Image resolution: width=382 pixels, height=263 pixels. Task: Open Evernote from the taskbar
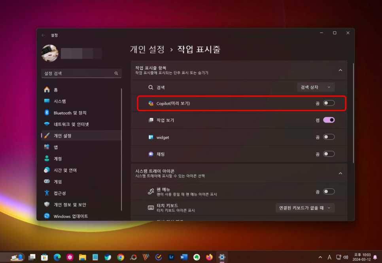197,257
